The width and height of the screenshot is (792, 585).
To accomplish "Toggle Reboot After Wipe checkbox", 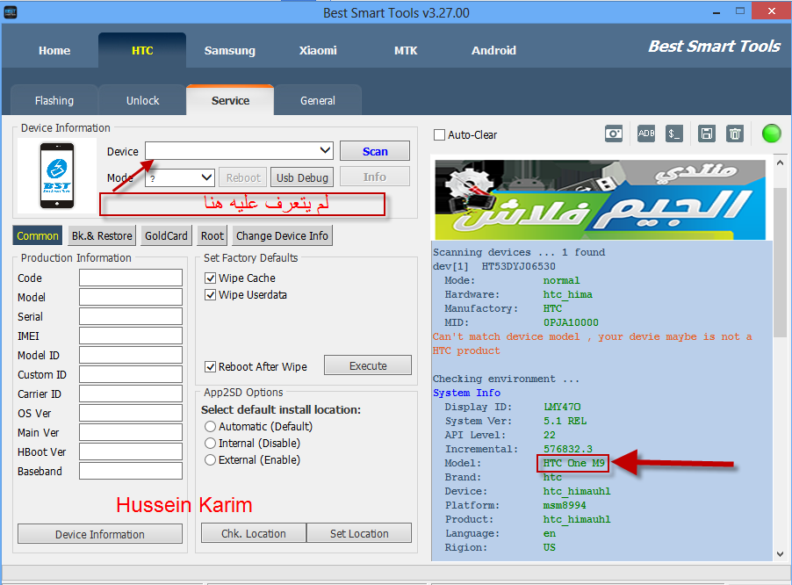I will (x=210, y=367).
